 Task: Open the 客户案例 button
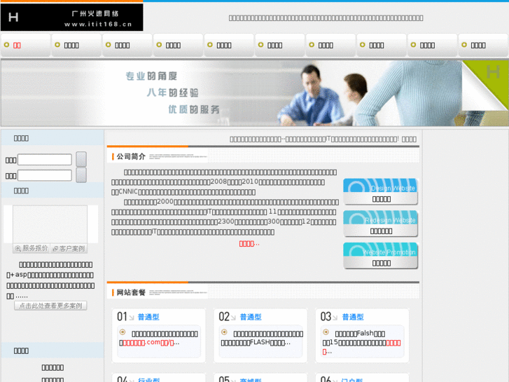69,249
